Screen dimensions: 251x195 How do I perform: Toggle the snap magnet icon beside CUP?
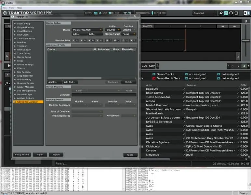158,66
